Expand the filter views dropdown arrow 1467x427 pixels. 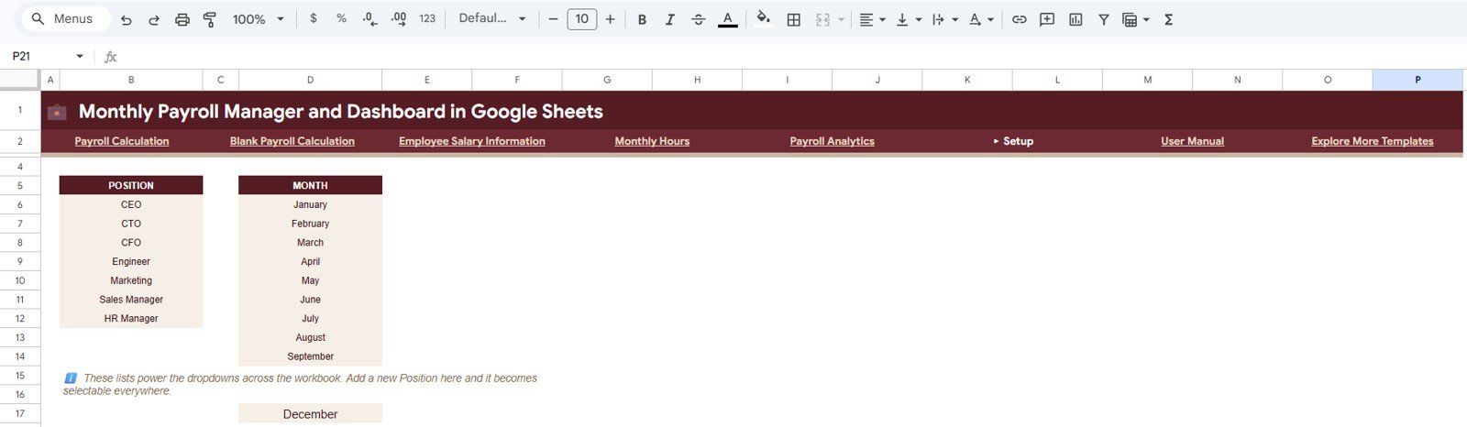[x=1146, y=19]
